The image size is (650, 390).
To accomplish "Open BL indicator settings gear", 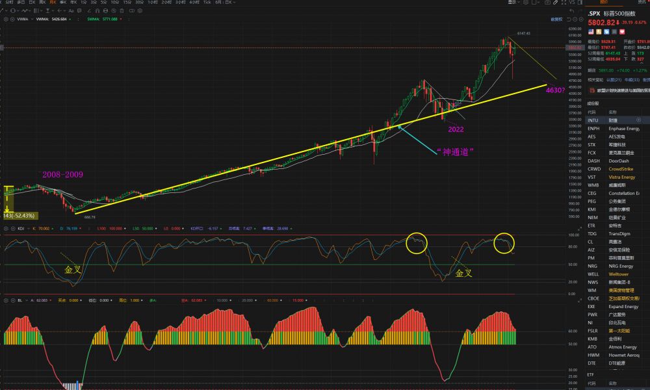I will (x=6, y=300).
